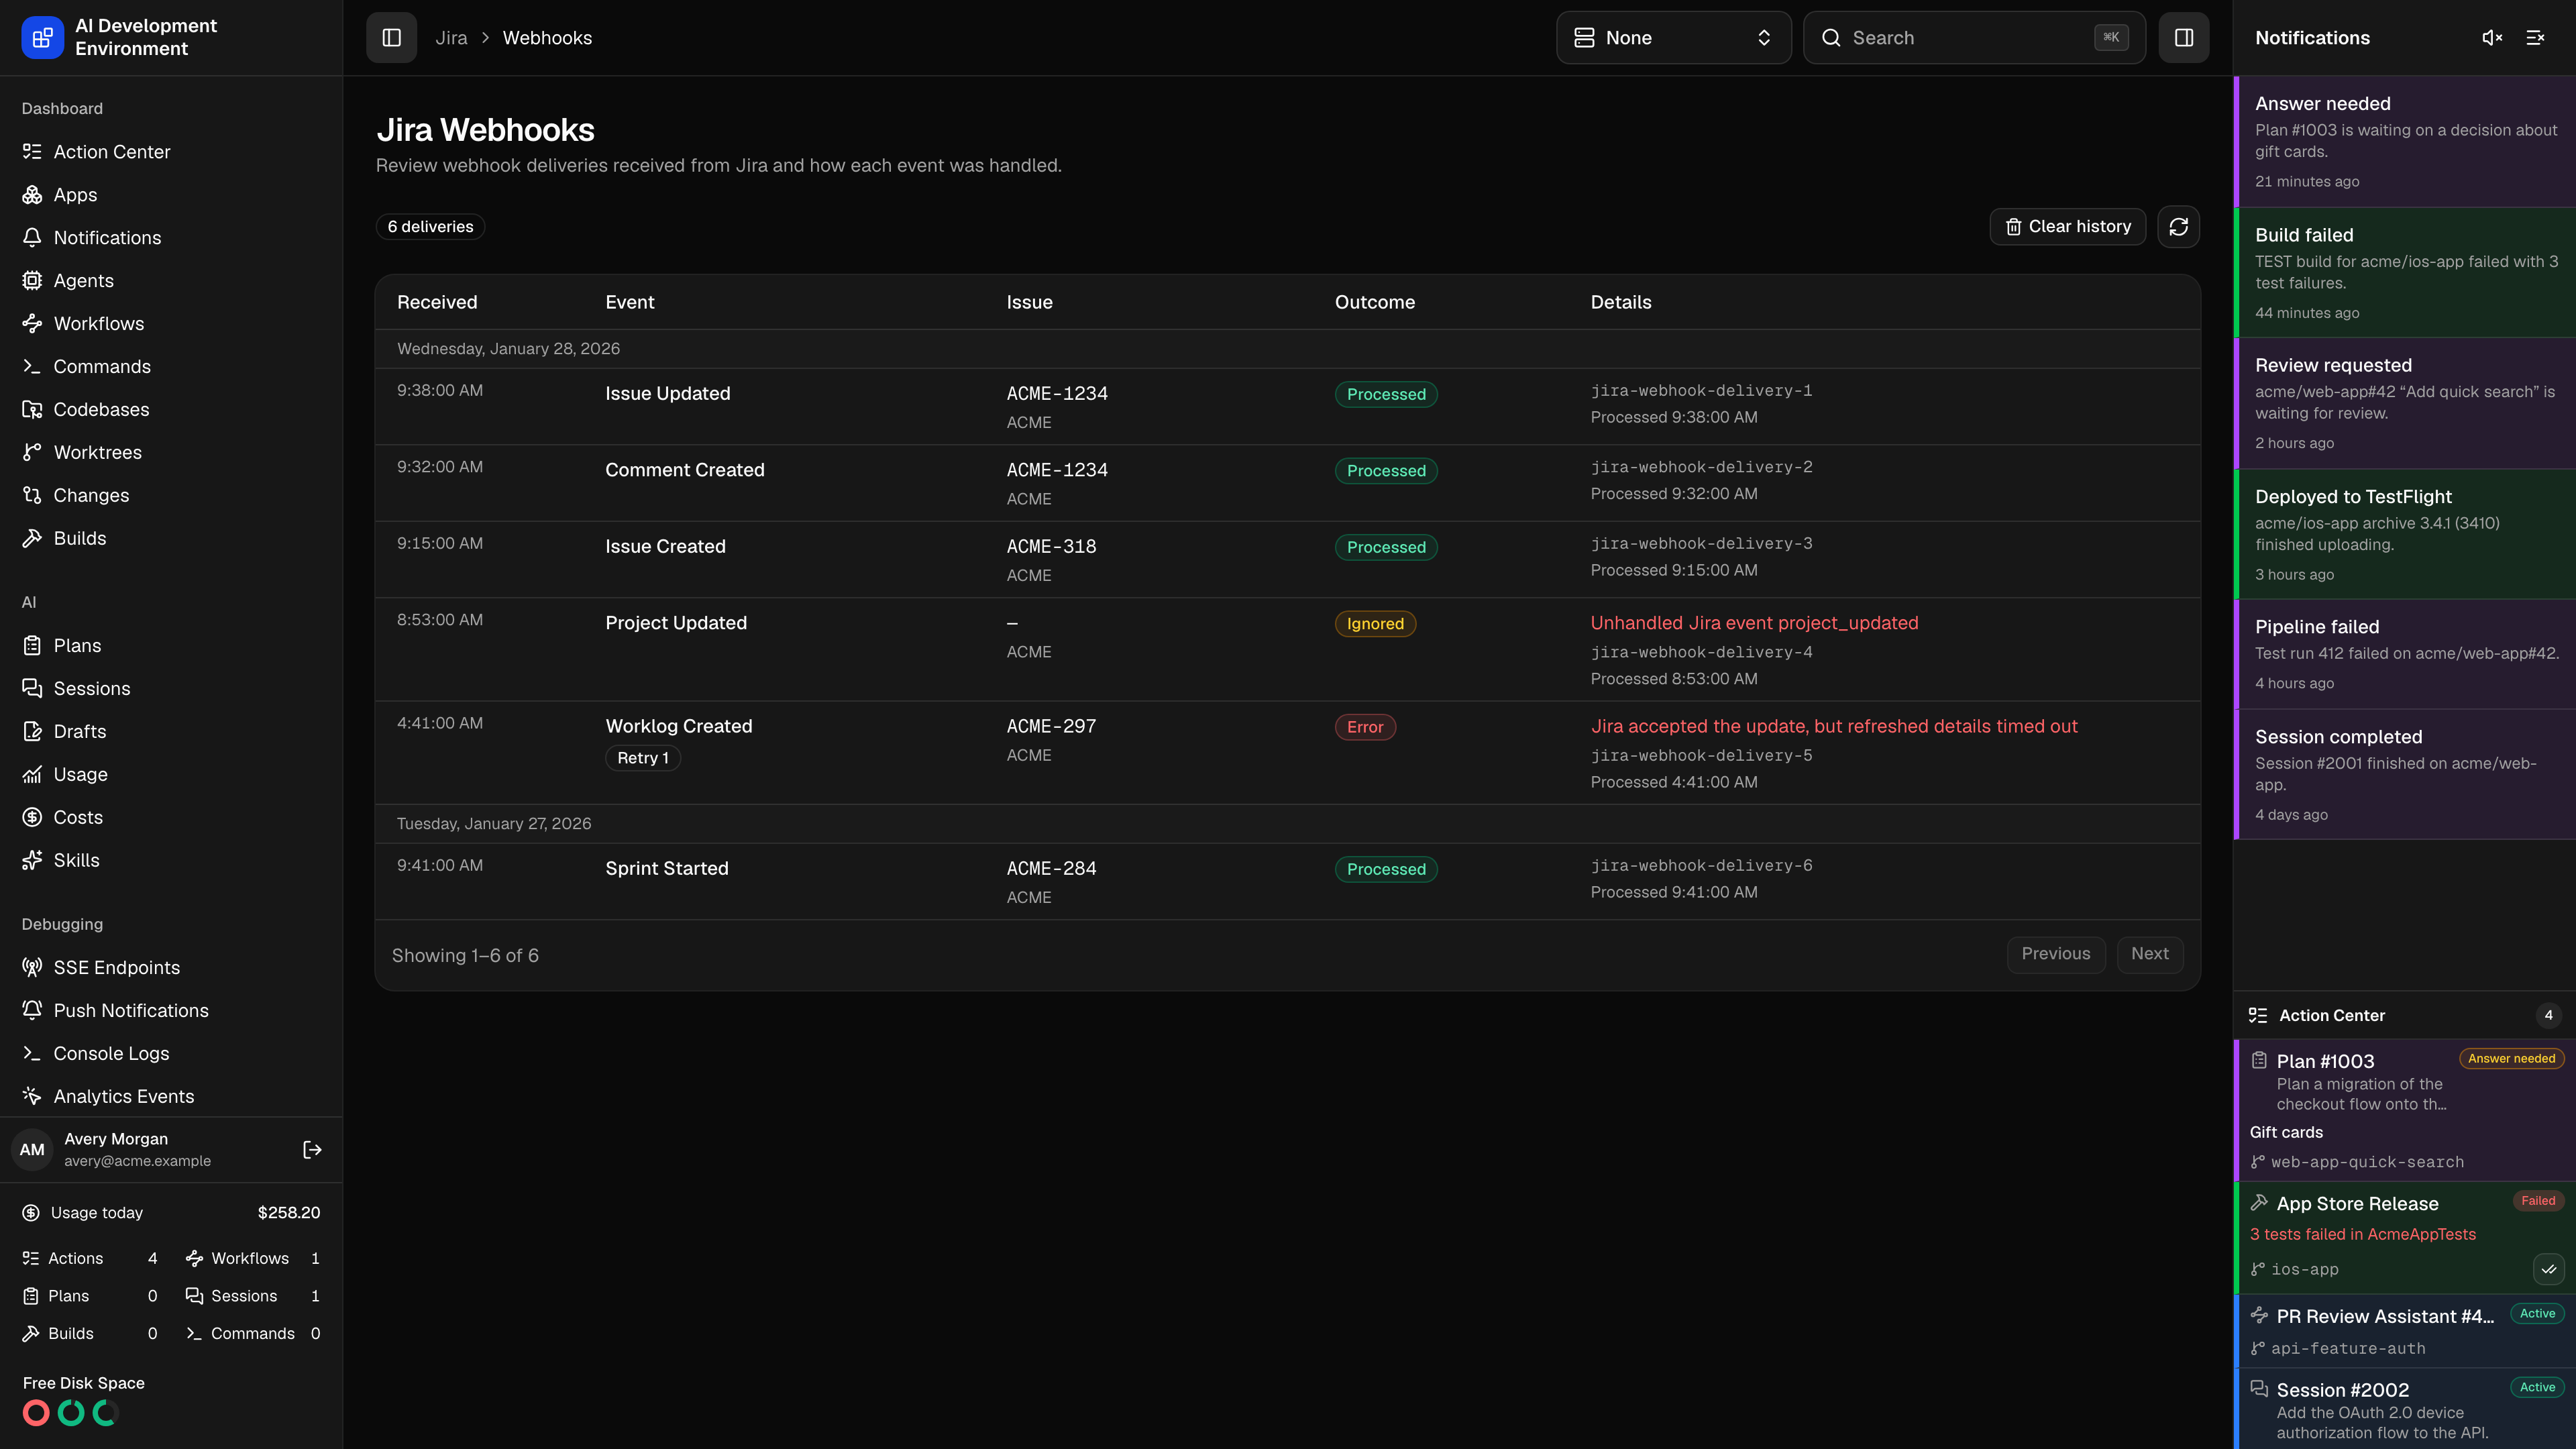The height and width of the screenshot is (1449, 2576).
Task: Open Console Logs in sidebar
Action: click(x=171, y=1054)
